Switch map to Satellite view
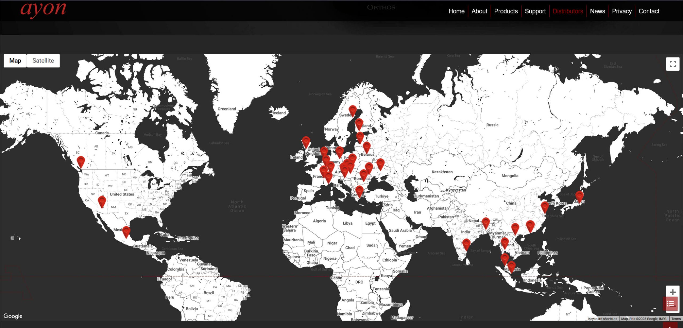The image size is (683, 328). coord(43,61)
